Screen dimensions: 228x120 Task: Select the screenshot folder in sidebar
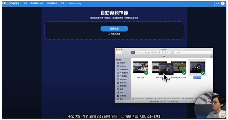pyautogui.click(x=123, y=69)
